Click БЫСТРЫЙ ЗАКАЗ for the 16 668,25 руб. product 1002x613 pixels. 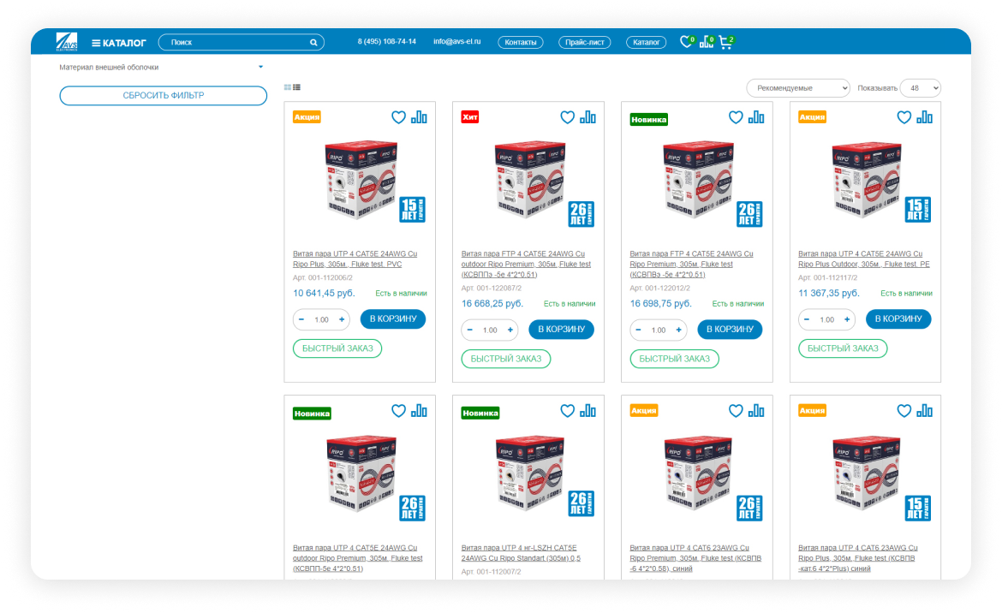(506, 359)
